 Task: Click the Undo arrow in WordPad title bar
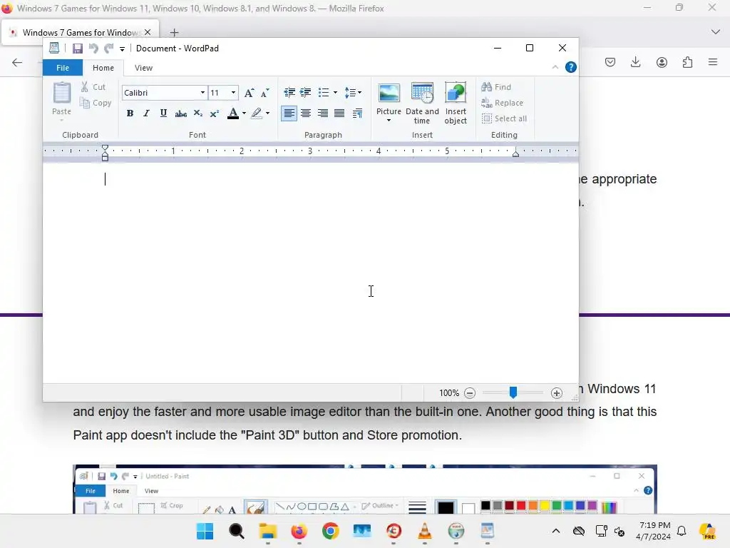93,49
